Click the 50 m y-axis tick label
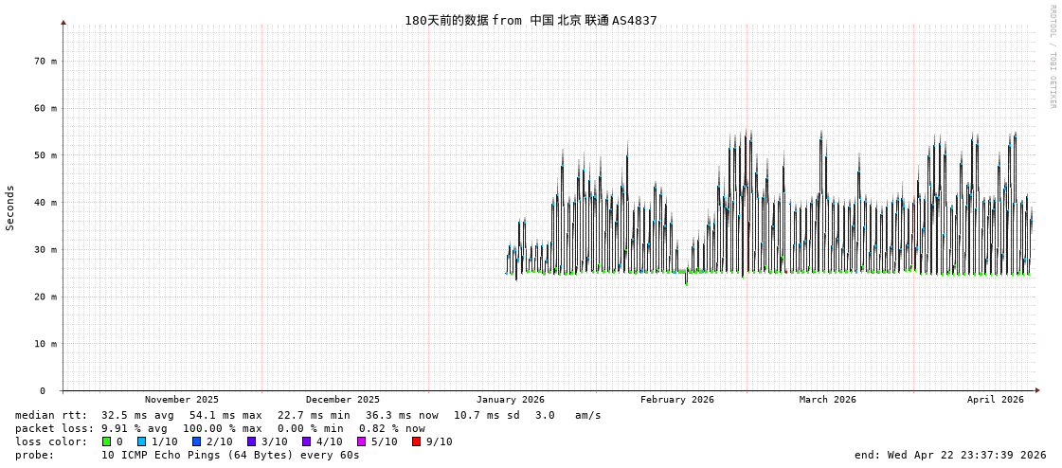 click(x=45, y=155)
